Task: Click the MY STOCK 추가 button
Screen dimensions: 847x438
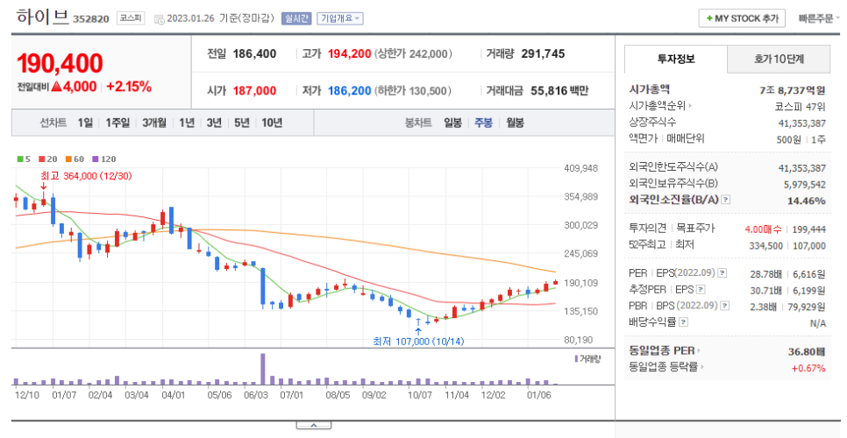Action: [x=742, y=18]
